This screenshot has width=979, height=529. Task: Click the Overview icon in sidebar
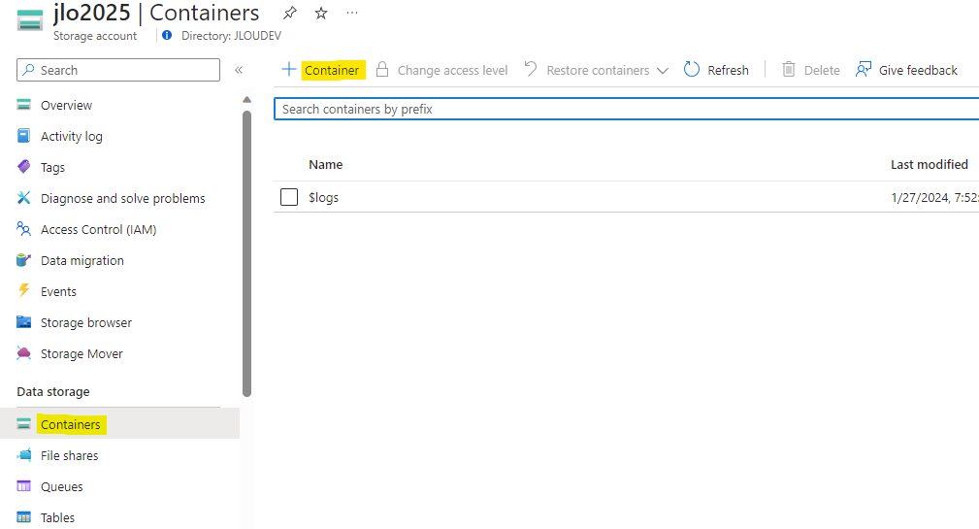coord(23,105)
